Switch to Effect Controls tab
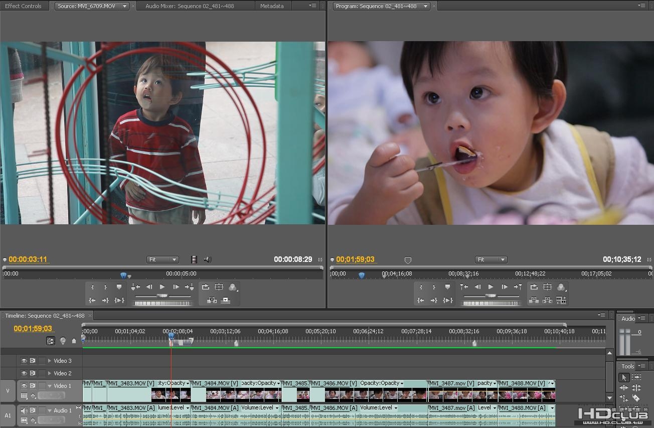This screenshot has width=654, height=428. pos(23,6)
